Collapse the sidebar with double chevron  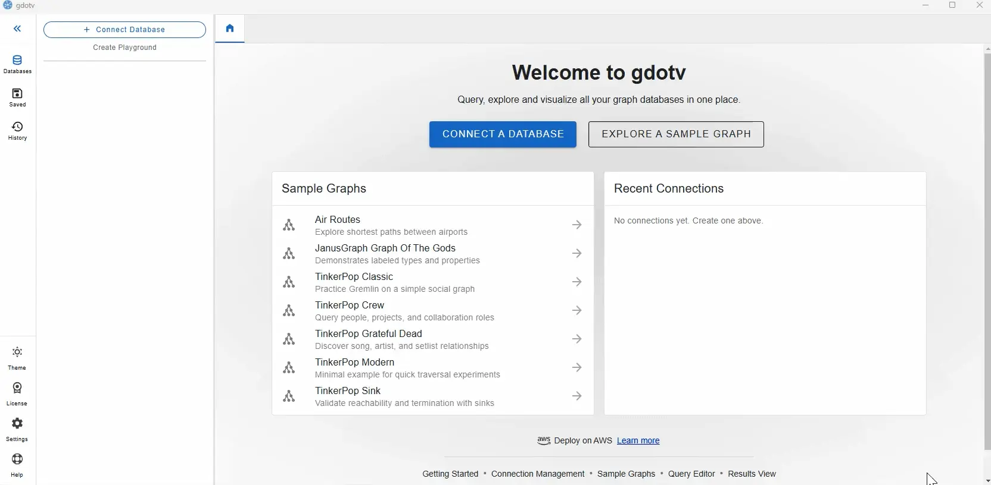point(17,29)
